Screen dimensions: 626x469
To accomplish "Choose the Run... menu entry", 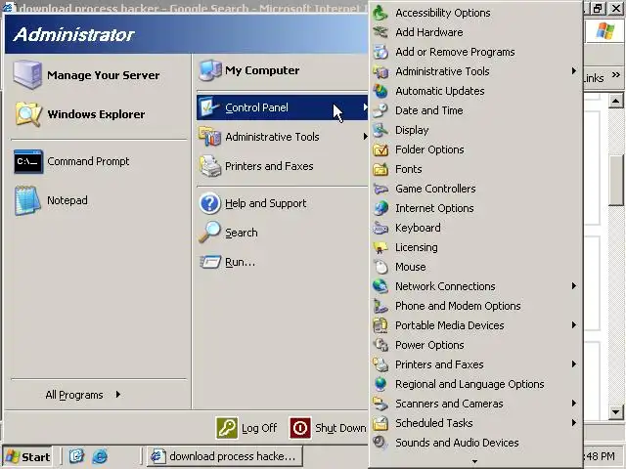I will [282, 262].
